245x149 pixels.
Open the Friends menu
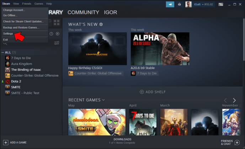pos(27,4)
